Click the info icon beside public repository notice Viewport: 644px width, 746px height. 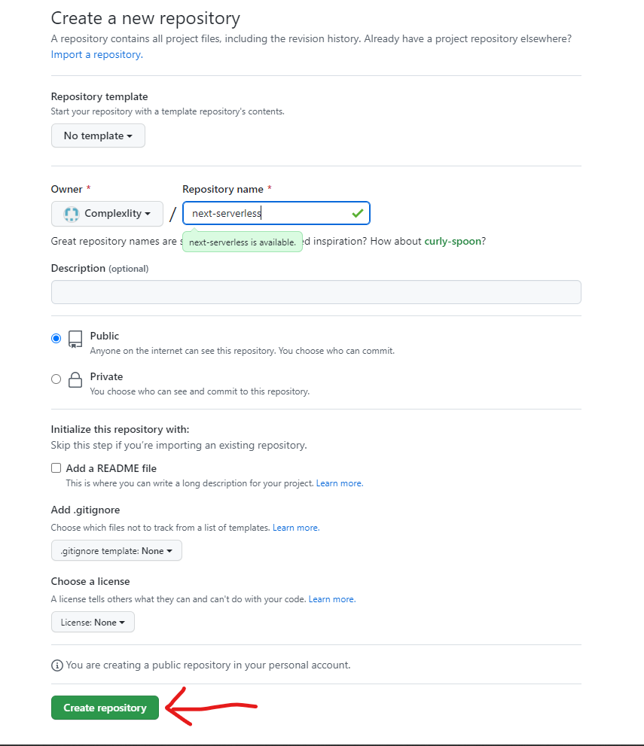pos(56,665)
